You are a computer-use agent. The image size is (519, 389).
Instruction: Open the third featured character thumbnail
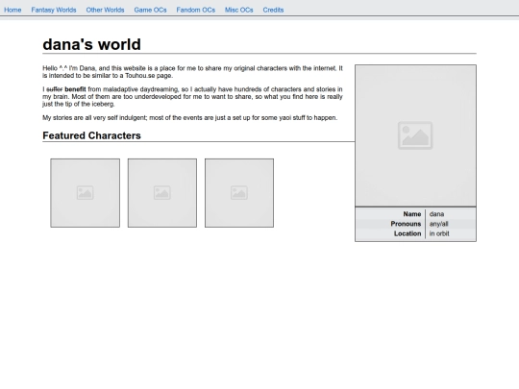click(239, 193)
